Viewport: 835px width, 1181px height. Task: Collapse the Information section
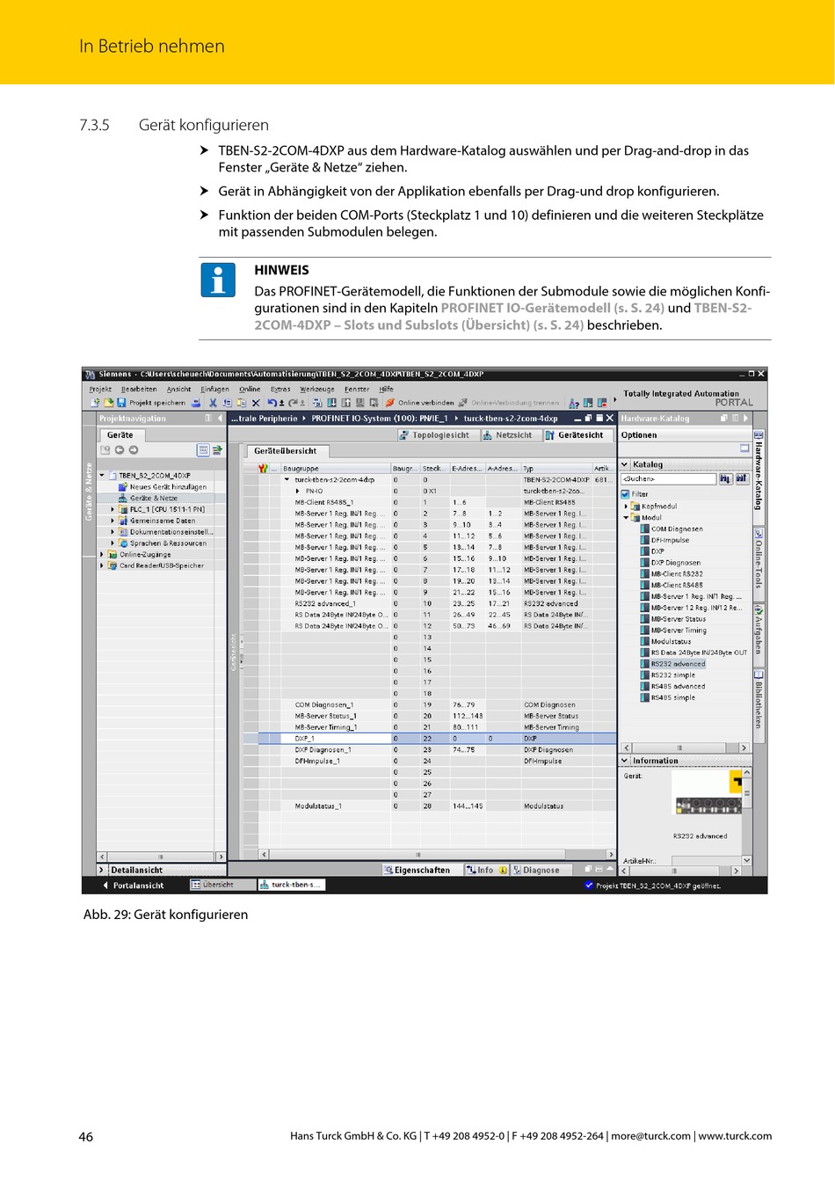click(x=625, y=761)
